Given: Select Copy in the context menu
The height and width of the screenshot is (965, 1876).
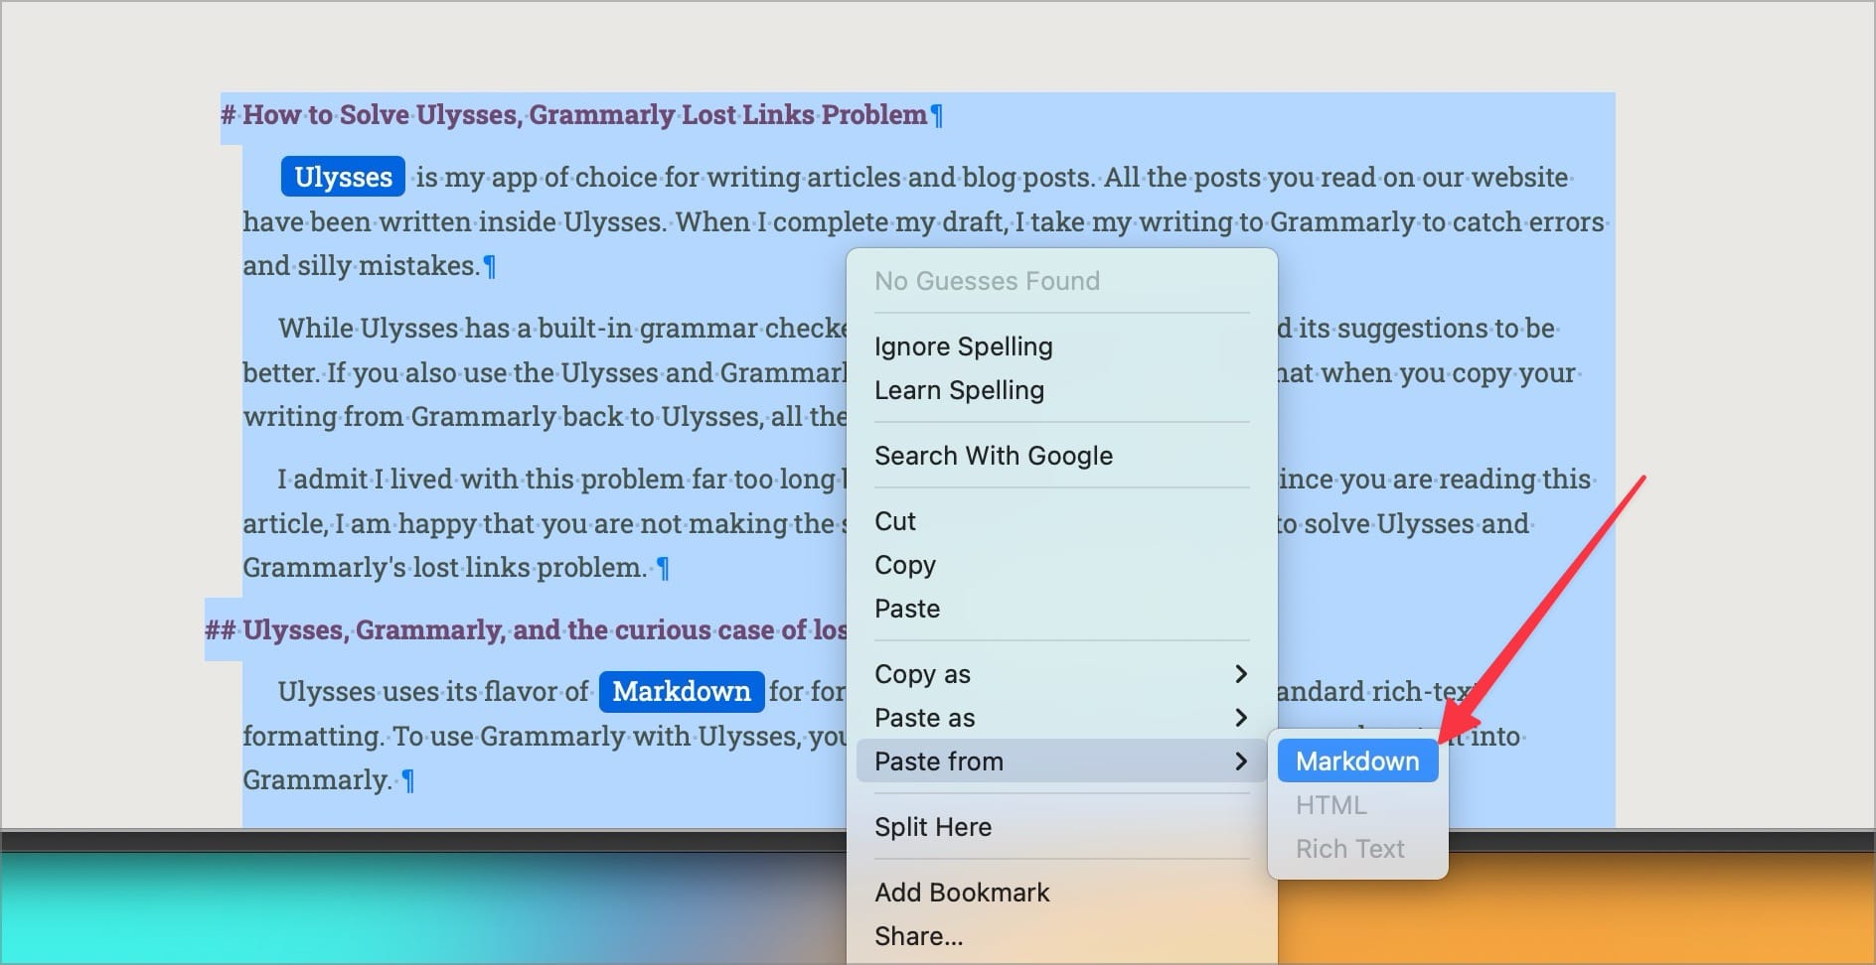Looking at the screenshot, I should [1061, 565].
